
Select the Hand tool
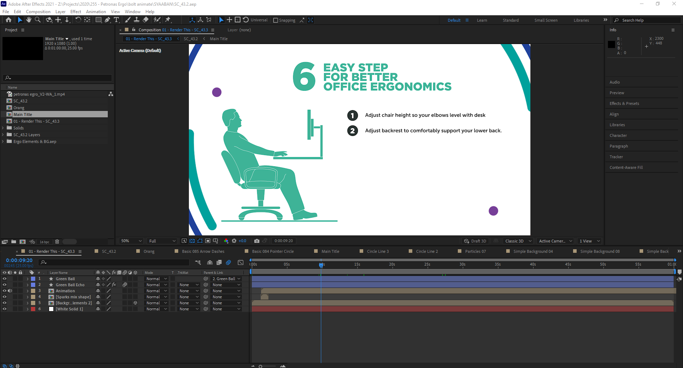click(29, 20)
